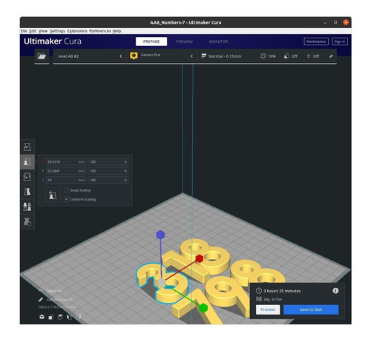Screen dimensions: 371x342
Task: Open the Preferences menu
Action: [x=100, y=31]
